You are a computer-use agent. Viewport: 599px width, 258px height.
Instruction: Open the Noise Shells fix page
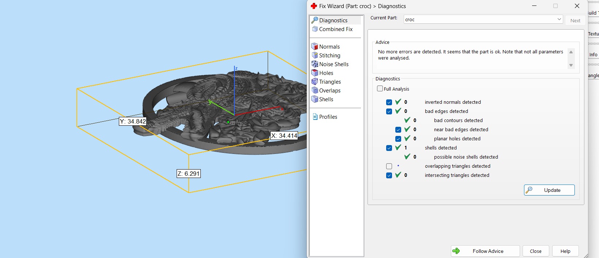(334, 64)
